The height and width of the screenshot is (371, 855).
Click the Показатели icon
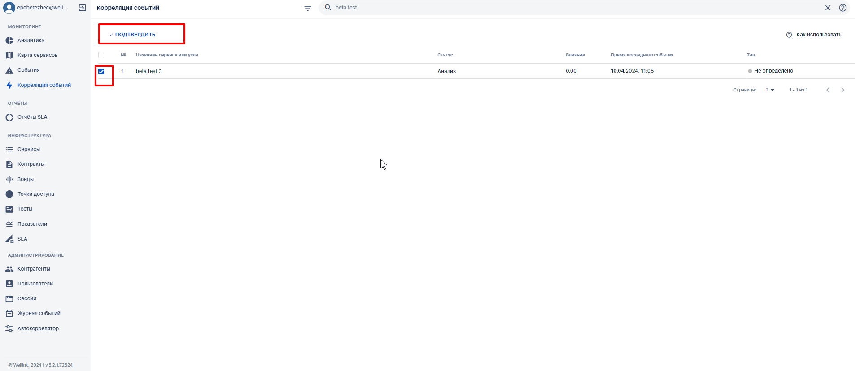click(x=9, y=224)
